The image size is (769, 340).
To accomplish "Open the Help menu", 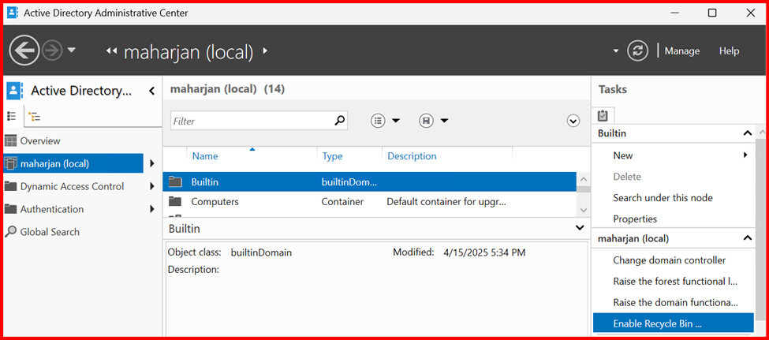I will (729, 50).
